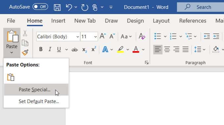Switch to the Insert tab

[58, 21]
